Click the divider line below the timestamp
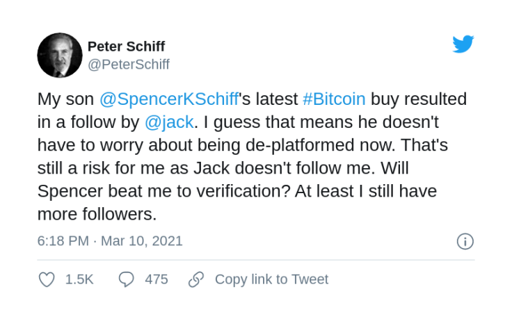 256,260
